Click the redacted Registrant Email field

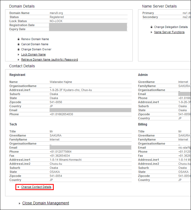(90, 110)
